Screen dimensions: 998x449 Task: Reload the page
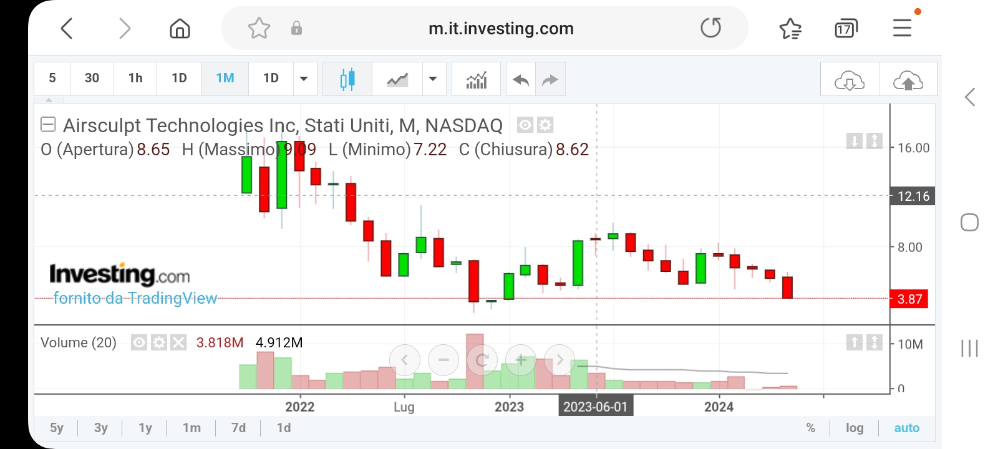pos(710,28)
